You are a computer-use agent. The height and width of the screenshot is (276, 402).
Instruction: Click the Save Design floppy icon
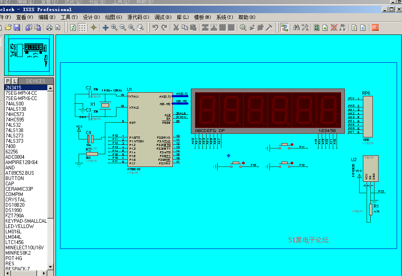tap(17, 27)
